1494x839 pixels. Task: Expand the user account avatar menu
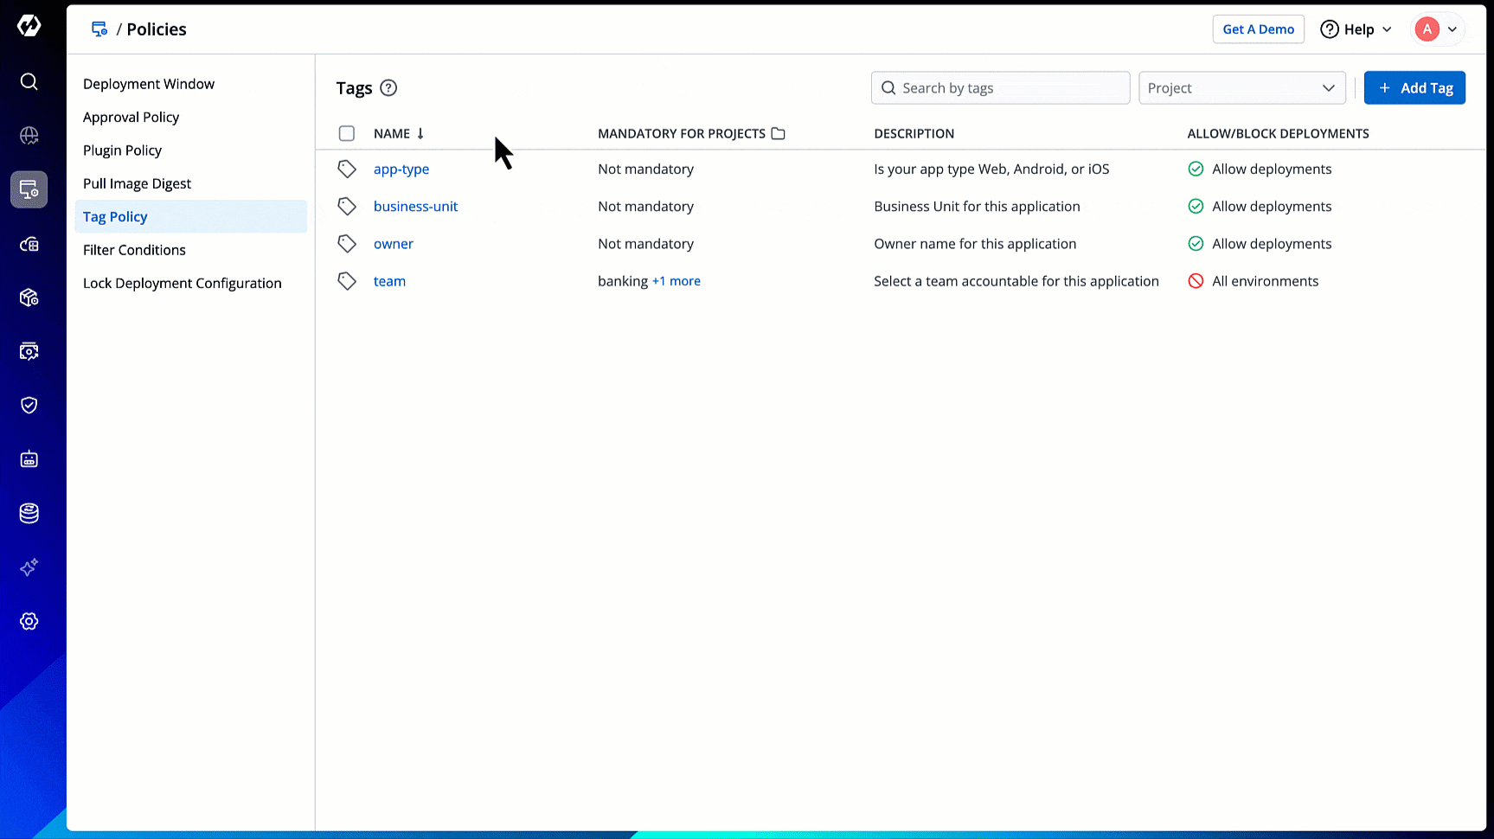(x=1437, y=29)
